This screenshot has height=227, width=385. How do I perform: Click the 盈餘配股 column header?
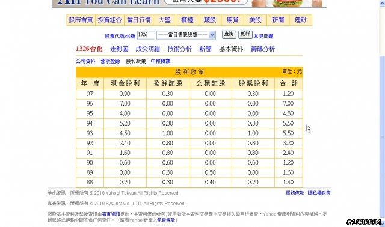click(x=168, y=83)
